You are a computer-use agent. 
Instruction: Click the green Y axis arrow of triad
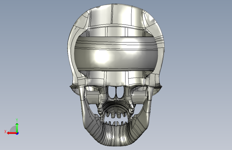tap(17, 128)
